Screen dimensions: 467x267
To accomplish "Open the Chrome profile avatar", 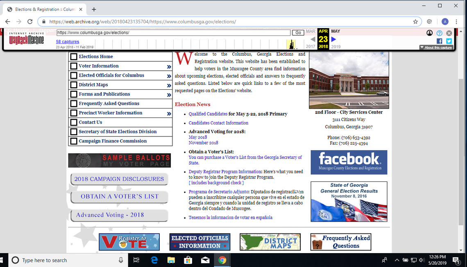I will [x=445, y=21].
